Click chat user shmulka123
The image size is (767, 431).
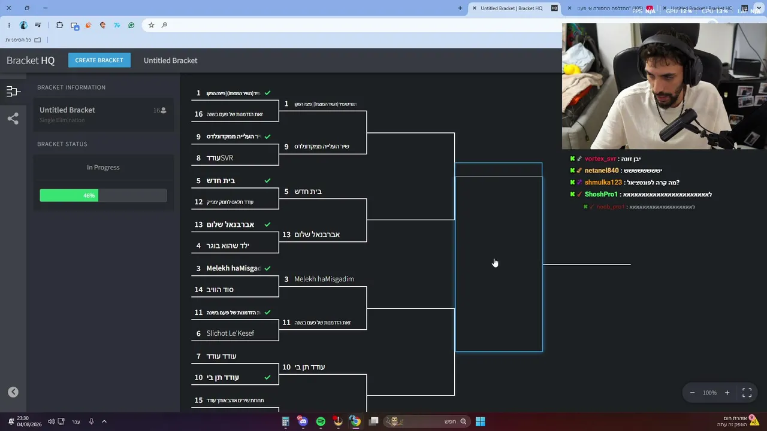coord(603,183)
